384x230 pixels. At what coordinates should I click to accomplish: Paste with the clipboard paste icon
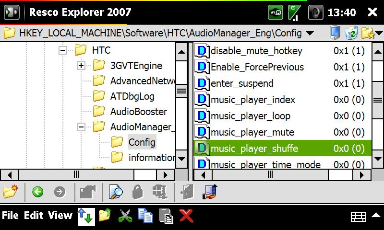pos(166,216)
